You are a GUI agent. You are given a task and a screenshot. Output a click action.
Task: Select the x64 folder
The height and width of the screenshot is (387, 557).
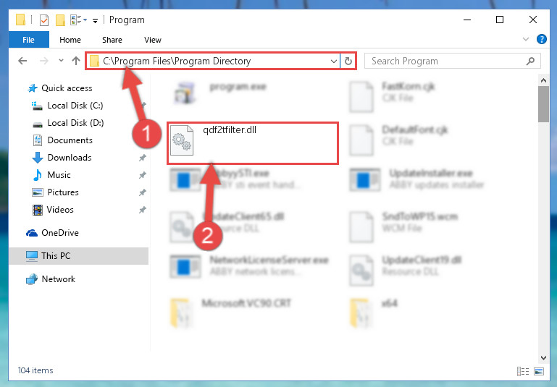pos(374,313)
